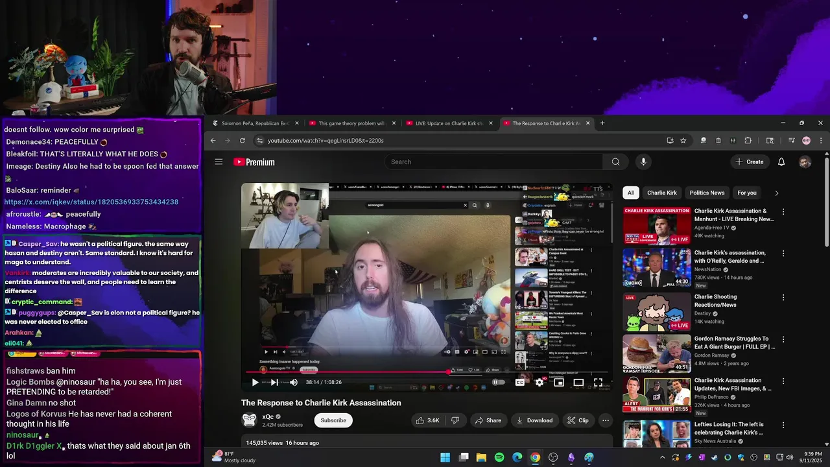Image resolution: width=830 pixels, height=467 pixels.
Task: Close LIVE: Update on Charlie Kirk tab
Action: [x=491, y=123]
